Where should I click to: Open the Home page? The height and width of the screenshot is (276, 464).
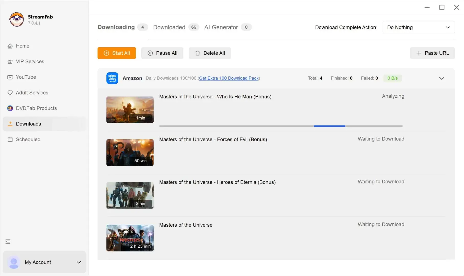coord(44,46)
